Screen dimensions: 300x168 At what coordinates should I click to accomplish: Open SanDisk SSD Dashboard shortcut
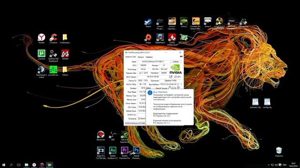point(53,56)
